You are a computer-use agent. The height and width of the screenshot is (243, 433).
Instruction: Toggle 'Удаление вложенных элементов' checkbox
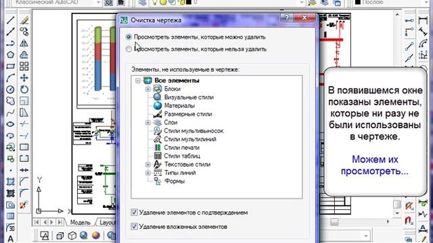(134, 227)
